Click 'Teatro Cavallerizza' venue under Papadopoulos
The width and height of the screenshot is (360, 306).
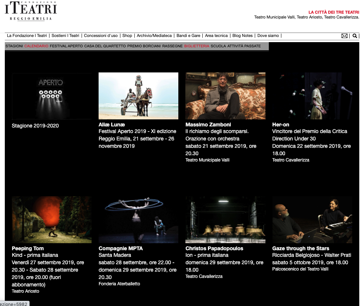(x=204, y=276)
